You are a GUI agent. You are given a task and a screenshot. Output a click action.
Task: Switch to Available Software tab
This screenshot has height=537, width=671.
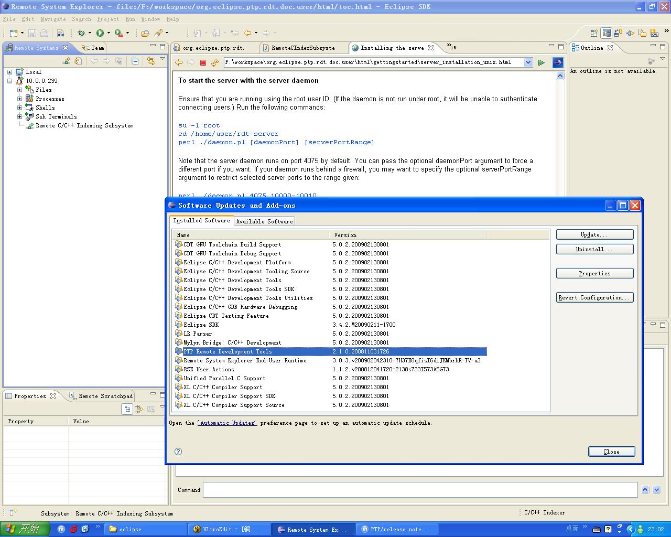pyautogui.click(x=264, y=221)
